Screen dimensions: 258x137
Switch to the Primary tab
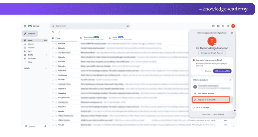click(x=64, y=38)
